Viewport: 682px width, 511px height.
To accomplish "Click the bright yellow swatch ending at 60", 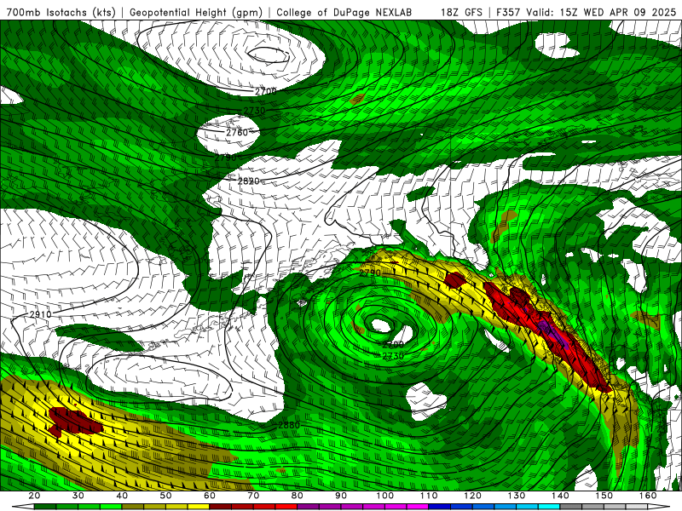I will pyautogui.click(x=199, y=507).
